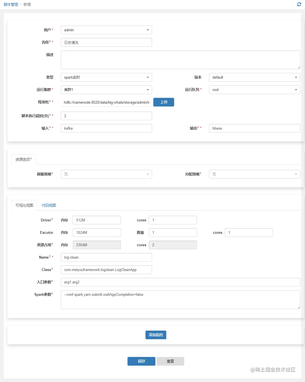Click the help mark next to 输入
305x382 pixels.
[50, 127]
